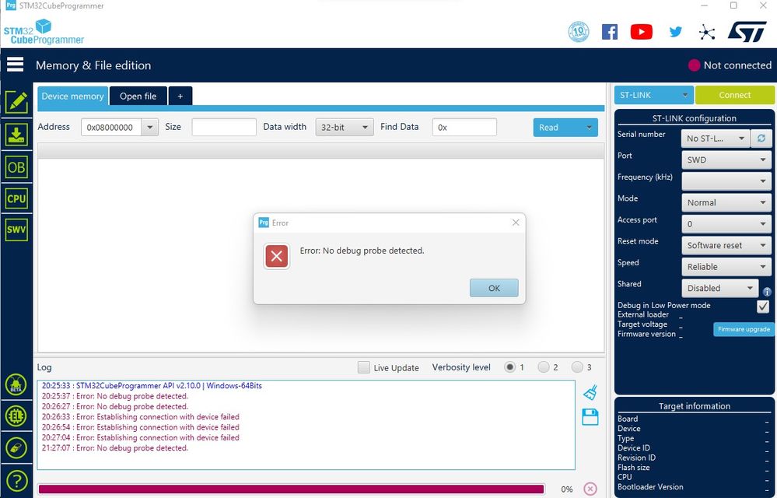Cancel progress with the red X icon
Image resolution: width=777 pixels, height=498 pixels.
coord(590,489)
